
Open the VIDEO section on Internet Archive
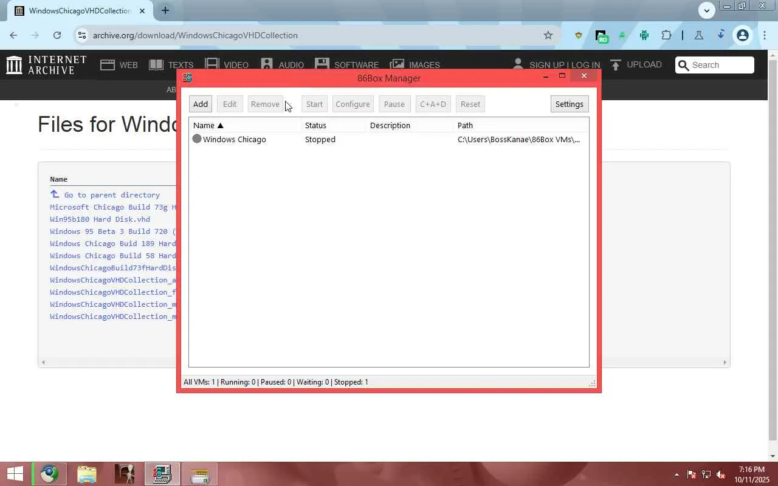click(x=227, y=65)
